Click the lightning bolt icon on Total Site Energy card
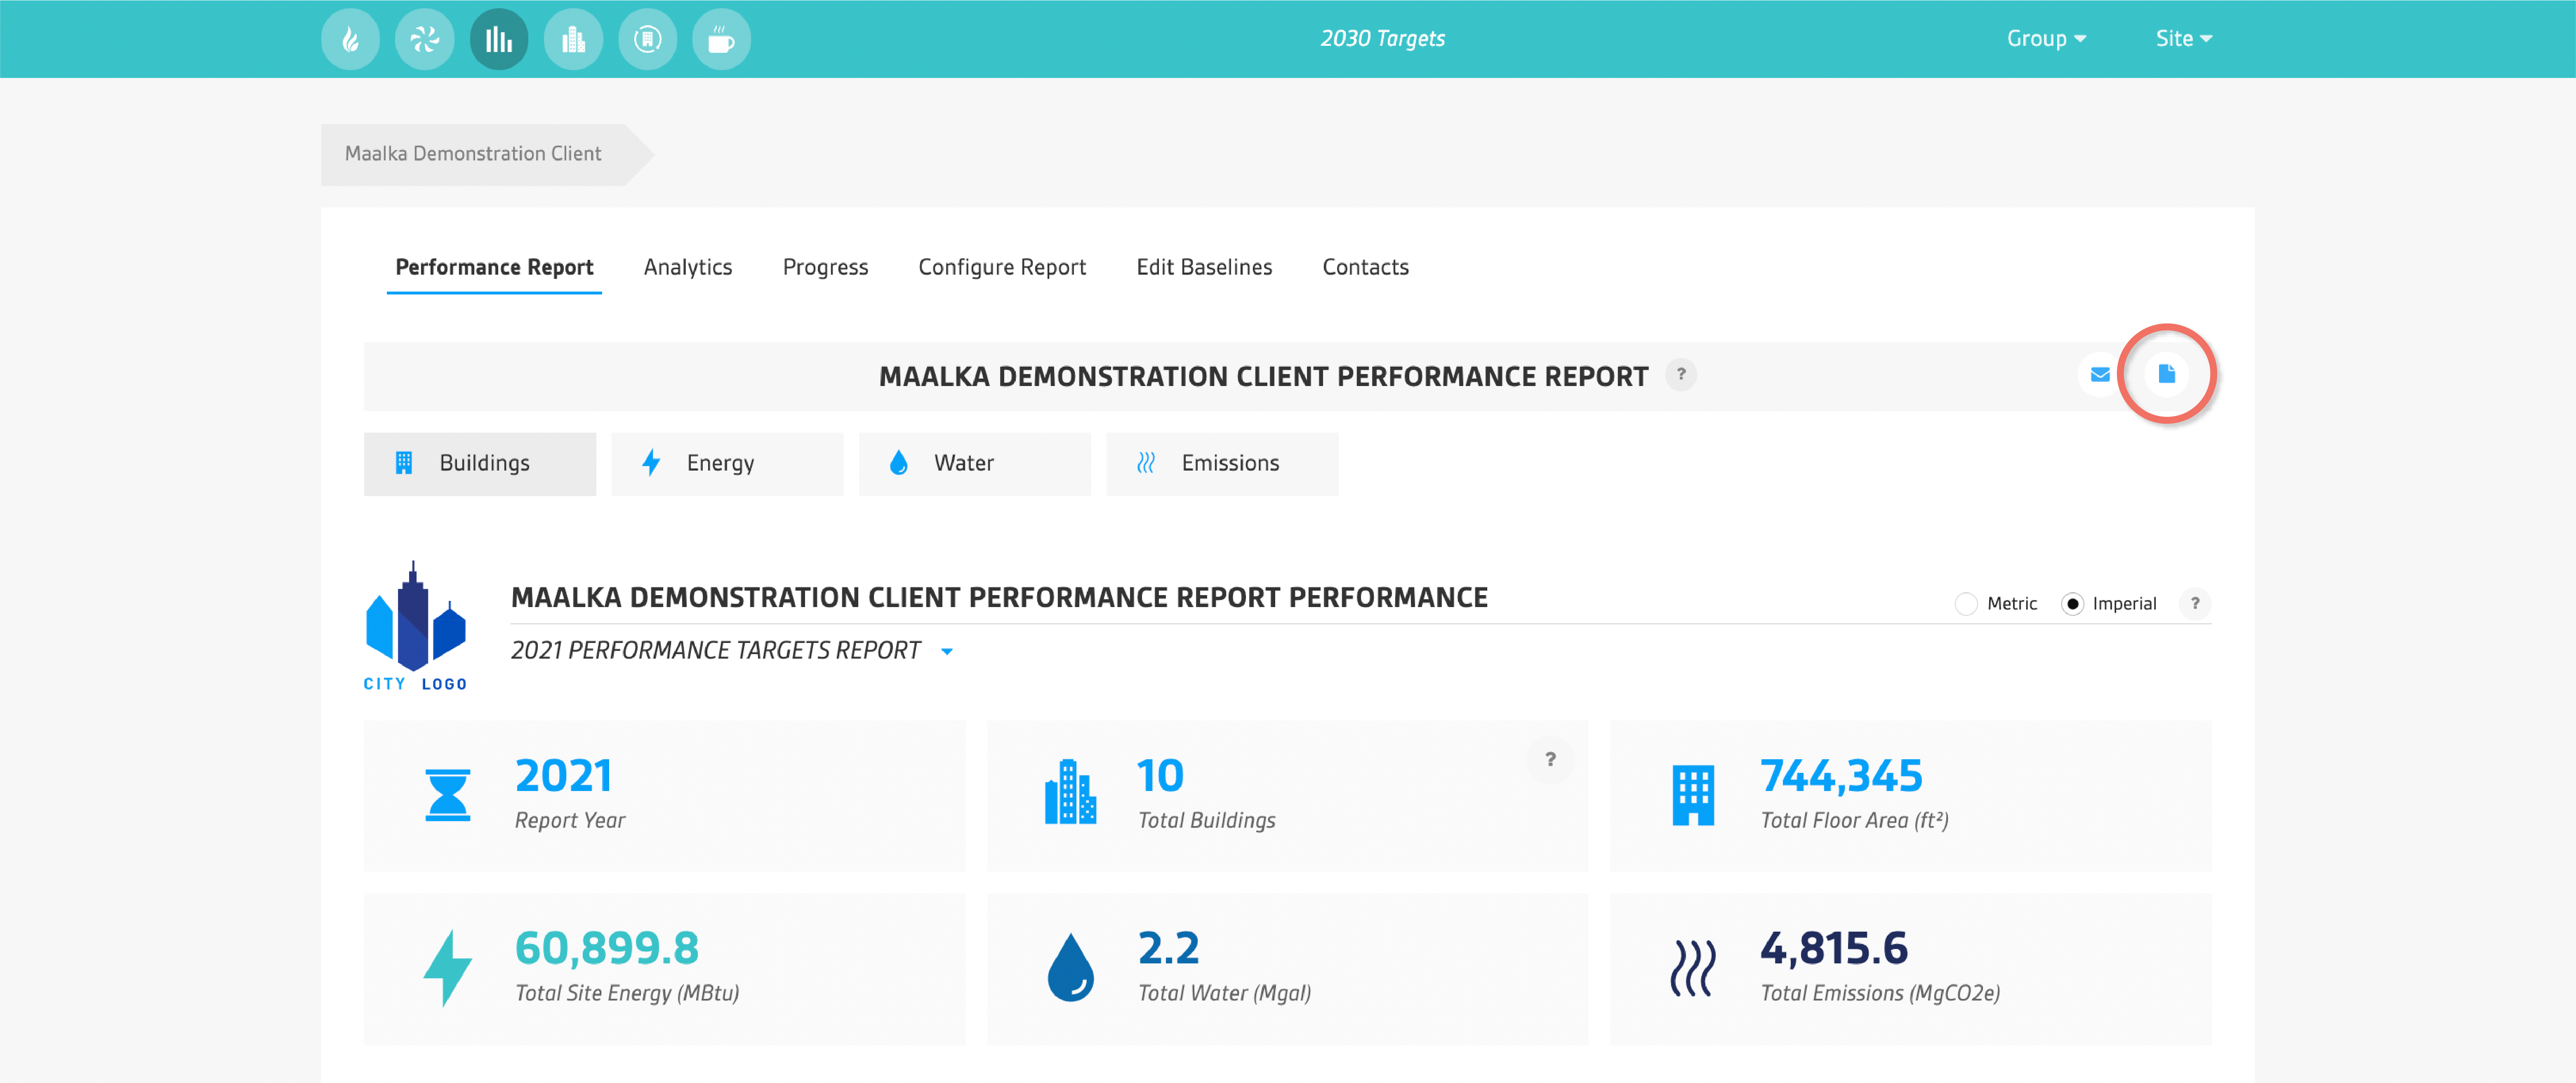The image size is (2576, 1083). pyautogui.click(x=447, y=967)
